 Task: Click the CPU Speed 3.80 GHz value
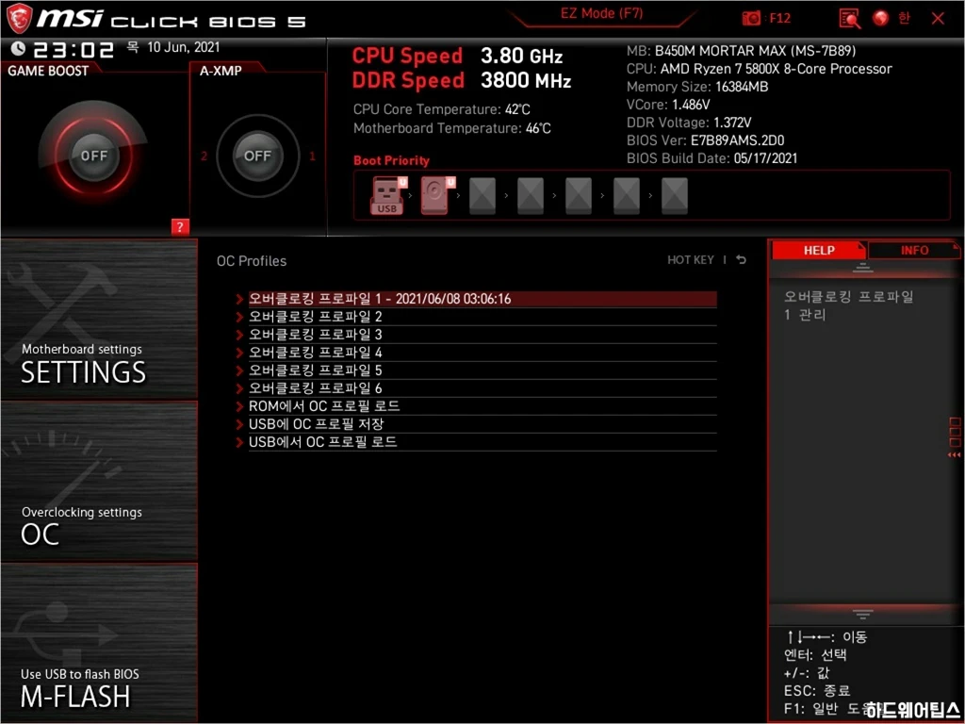point(521,56)
